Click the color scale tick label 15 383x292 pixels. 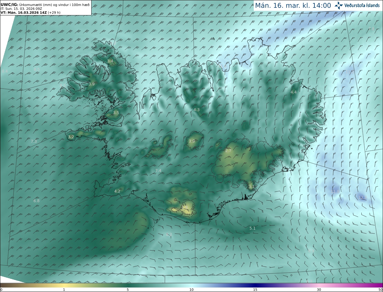point(255,290)
